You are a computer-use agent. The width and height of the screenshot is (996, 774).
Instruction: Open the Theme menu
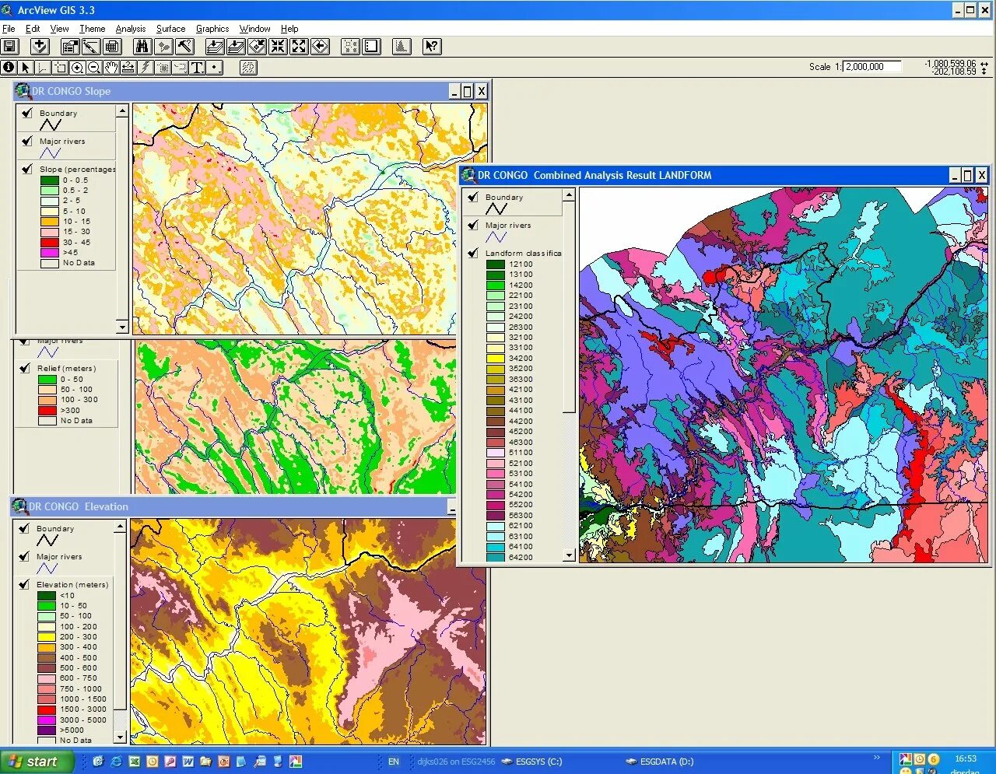point(92,29)
